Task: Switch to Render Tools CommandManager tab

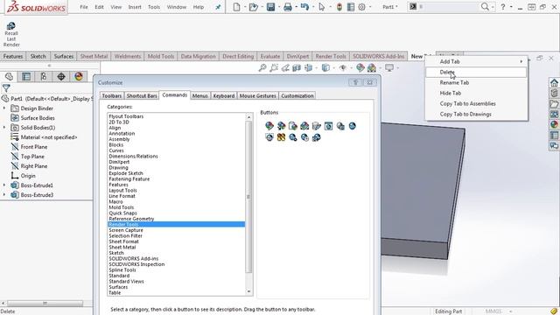Action: coord(331,56)
